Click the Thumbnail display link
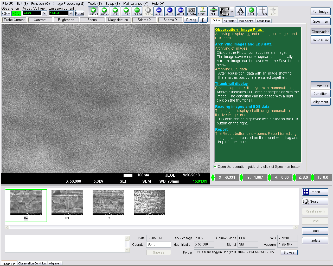The width and height of the screenshot is (333, 266). [x=231, y=84]
